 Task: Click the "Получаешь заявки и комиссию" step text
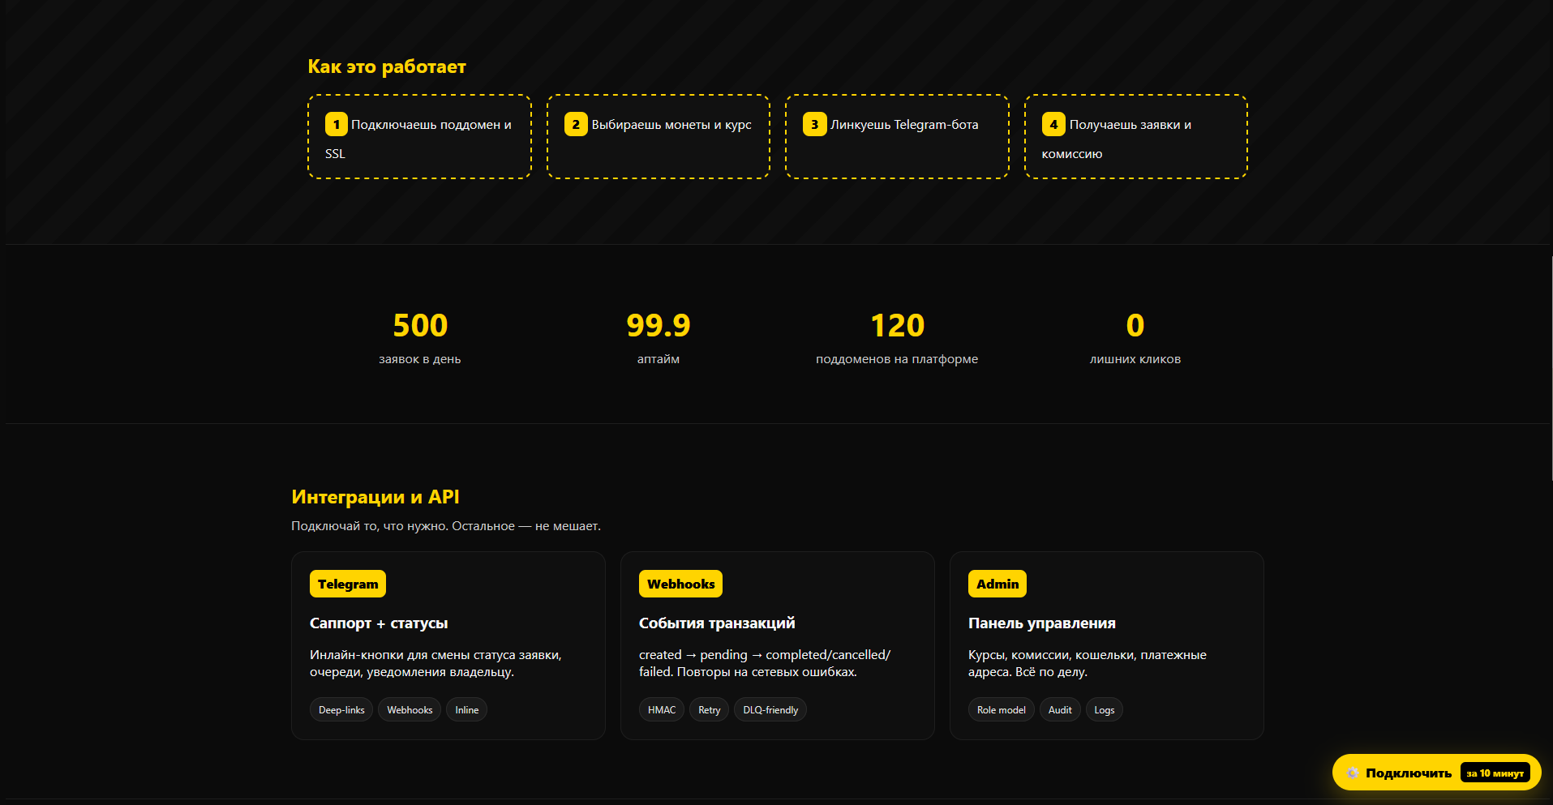tap(1117, 139)
